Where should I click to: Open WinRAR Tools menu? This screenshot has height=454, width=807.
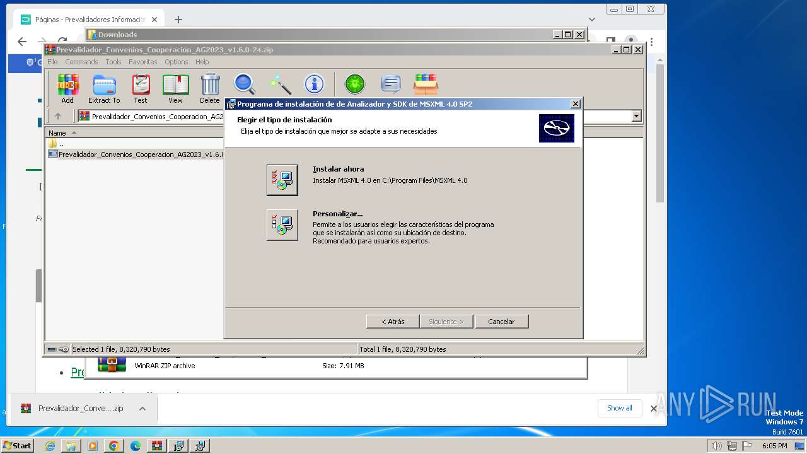click(113, 62)
